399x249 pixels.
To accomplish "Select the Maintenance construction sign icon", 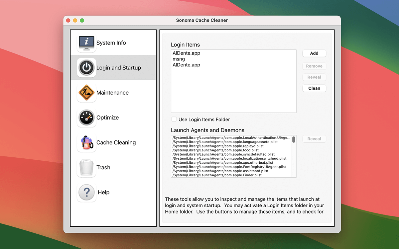I will (86, 93).
